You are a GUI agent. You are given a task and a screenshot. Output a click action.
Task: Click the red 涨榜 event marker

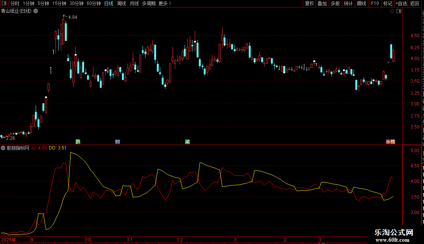(390, 142)
